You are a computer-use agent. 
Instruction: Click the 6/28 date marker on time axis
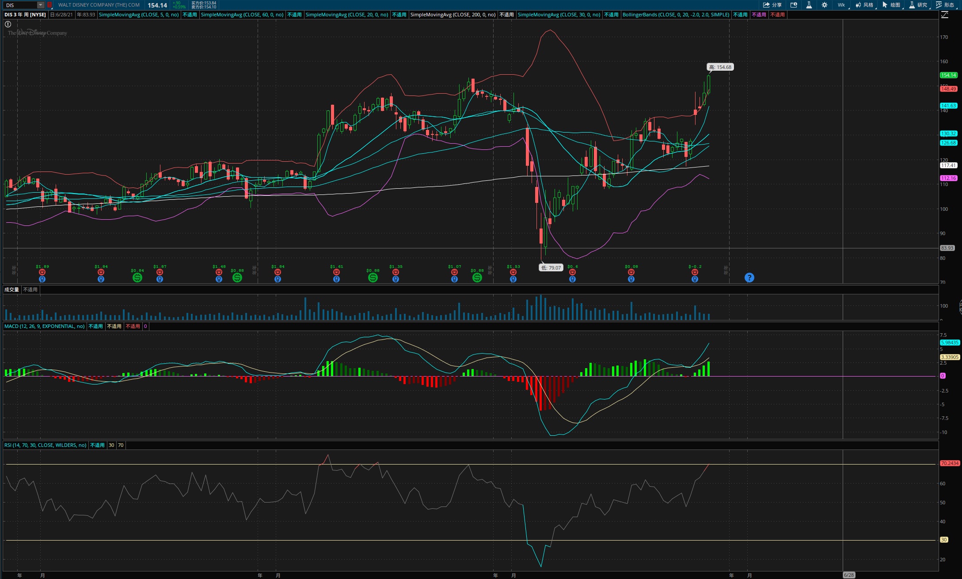pos(849,575)
